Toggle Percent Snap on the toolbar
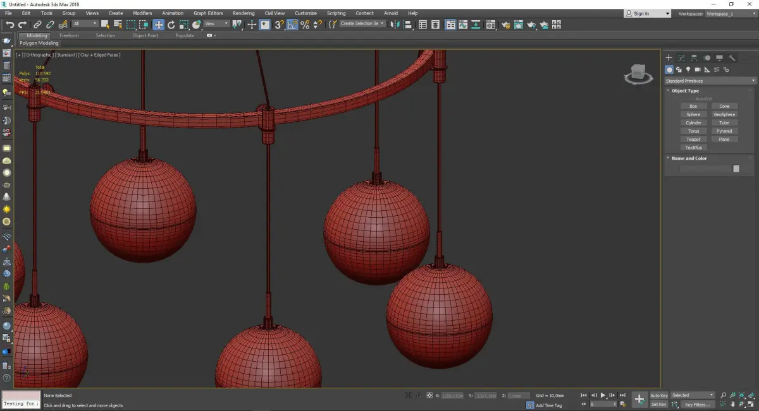This screenshot has width=759, height=411. 305,25
